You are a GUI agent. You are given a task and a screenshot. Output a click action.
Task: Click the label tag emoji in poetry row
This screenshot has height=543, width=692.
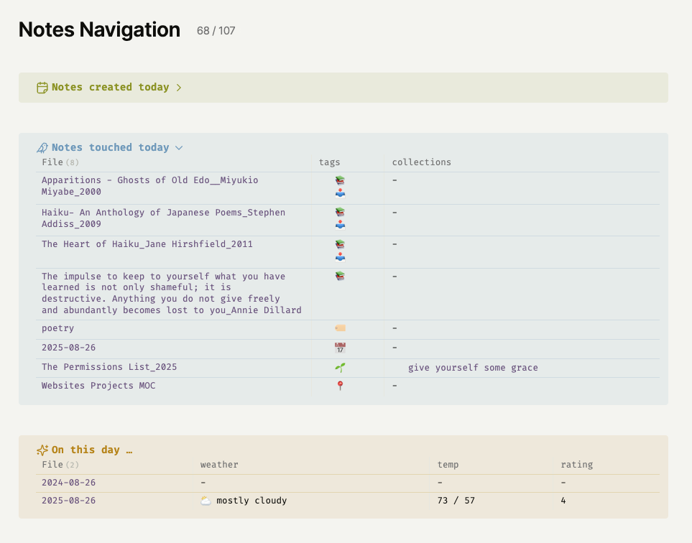pyautogui.click(x=340, y=328)
